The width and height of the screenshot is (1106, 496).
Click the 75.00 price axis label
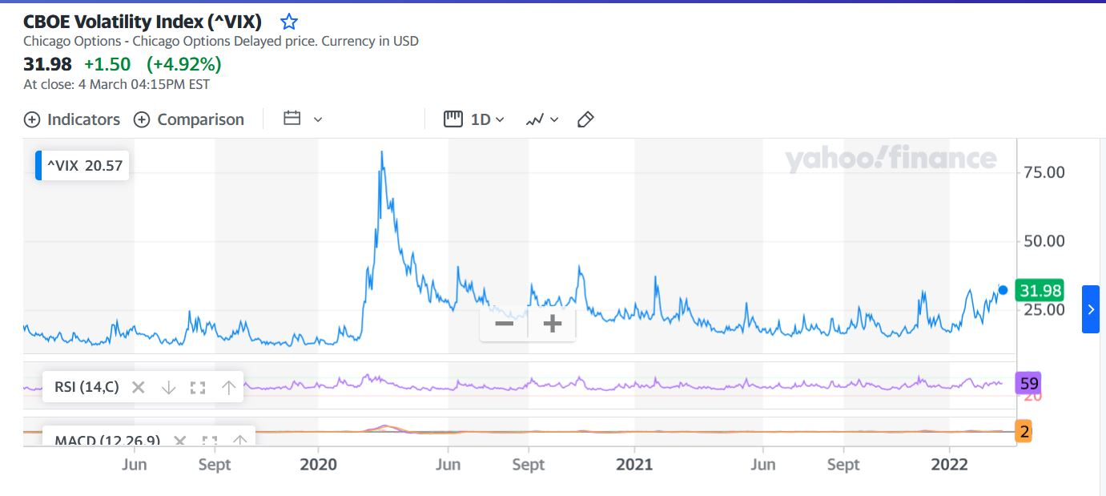pos(1045,172)
